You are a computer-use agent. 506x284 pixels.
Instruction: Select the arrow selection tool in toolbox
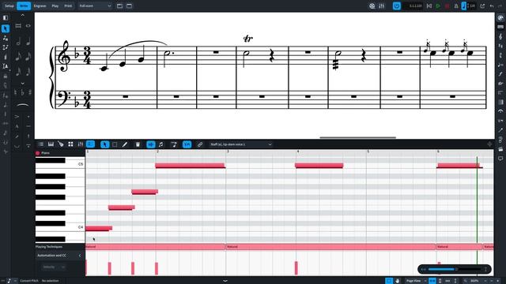point(6,28)
